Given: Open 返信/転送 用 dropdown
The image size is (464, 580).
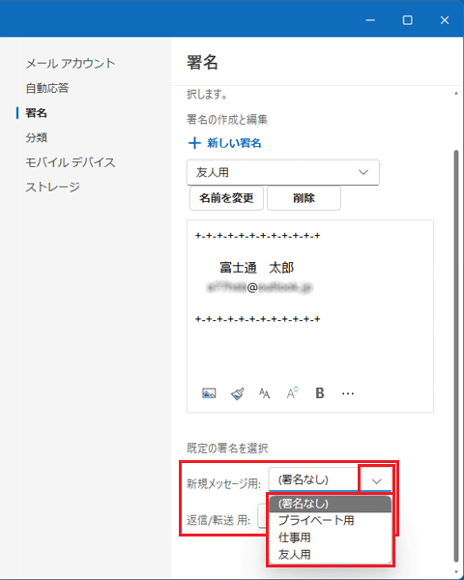Looking at the screenshot, I should (x=262, y=517).
